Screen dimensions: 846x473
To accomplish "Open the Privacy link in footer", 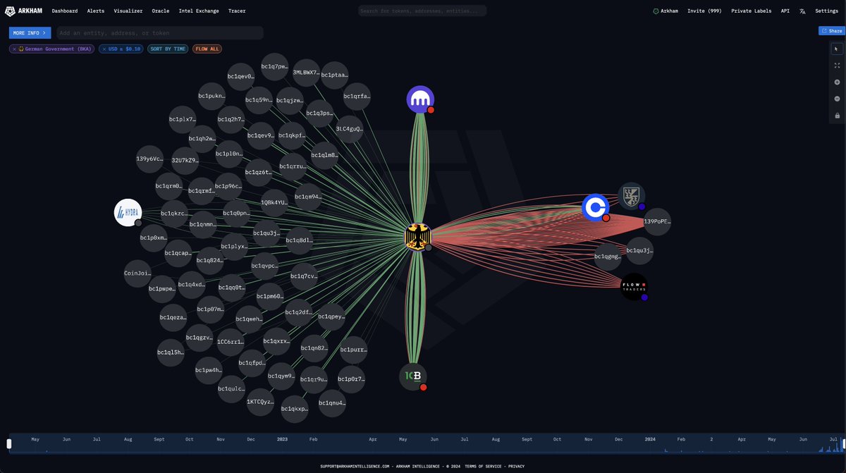I will [517, 466].
